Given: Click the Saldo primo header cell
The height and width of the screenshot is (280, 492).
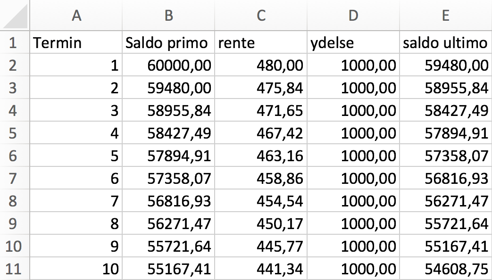Looking at the screenshot, I should (168, 42).
